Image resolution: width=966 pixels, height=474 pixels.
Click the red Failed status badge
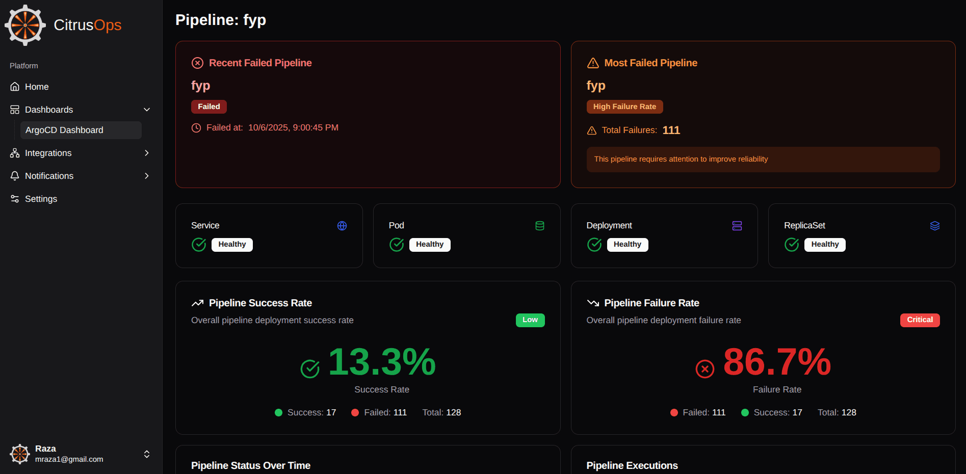[x=209, y=107]
